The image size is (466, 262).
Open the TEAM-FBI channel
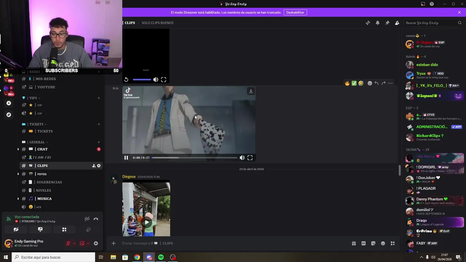[60, 157]
